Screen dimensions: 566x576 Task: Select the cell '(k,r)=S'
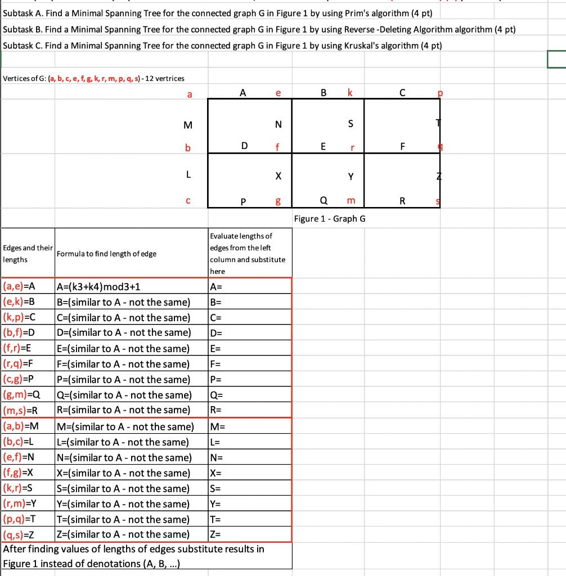tap(28, 488)
